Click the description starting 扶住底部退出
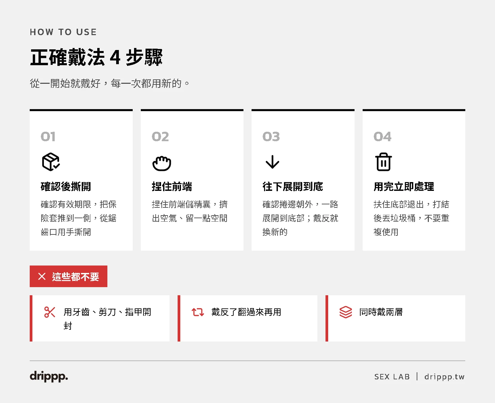495x403 pixels. coord(412,218)
